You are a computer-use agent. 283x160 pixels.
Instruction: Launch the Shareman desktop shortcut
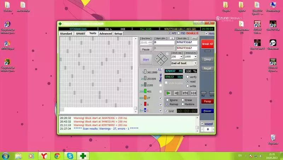coord(273,44)
